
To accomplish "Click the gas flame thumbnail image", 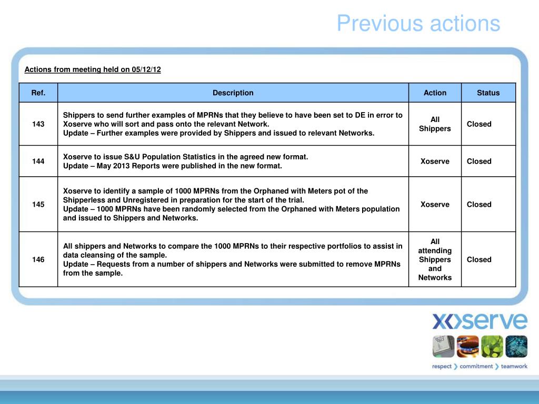I will click(x=468, y=346).
